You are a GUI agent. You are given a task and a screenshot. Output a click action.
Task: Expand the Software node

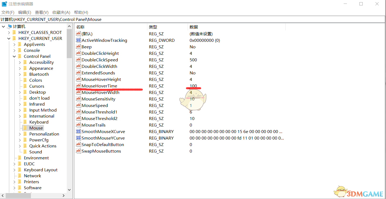[14, 188]
